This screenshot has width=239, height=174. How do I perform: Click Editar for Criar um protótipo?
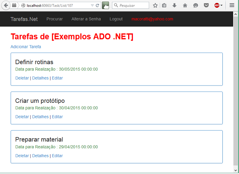57,117
